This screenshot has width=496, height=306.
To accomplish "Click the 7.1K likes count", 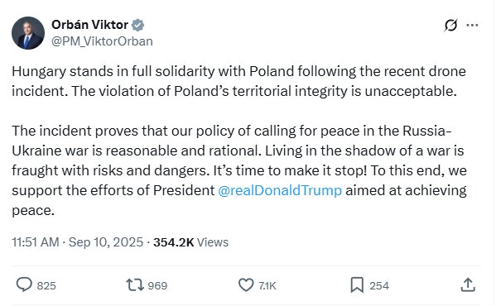I will [x=267, y=286].
